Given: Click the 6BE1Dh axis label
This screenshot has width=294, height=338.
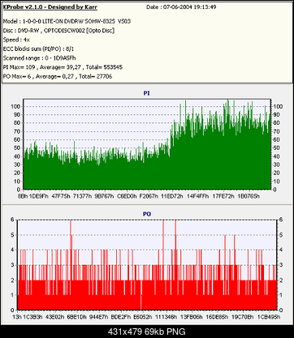Looking at the screenshot, I should [x=76, y=317].
